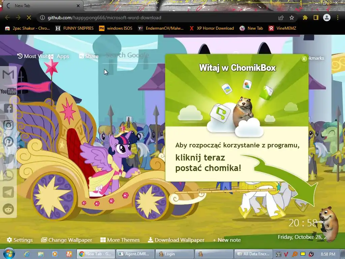Click the Share option on new tab
This screenshot has height=259, width=345.
pyautogui.click(x=89, y=56)
